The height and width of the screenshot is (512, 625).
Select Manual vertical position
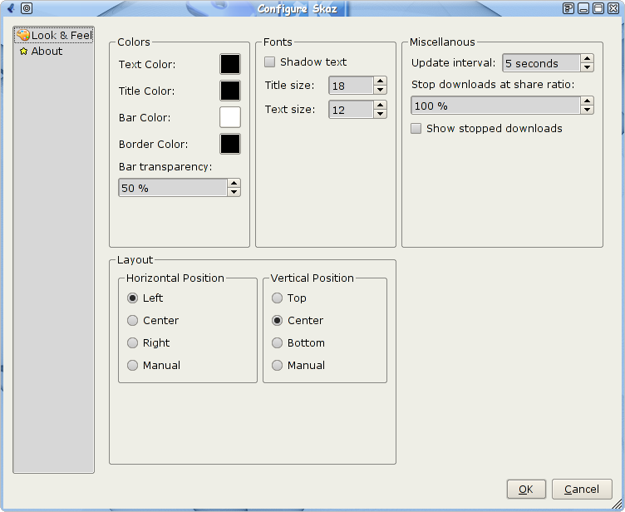pyautogui.click(x=277, y=365)
